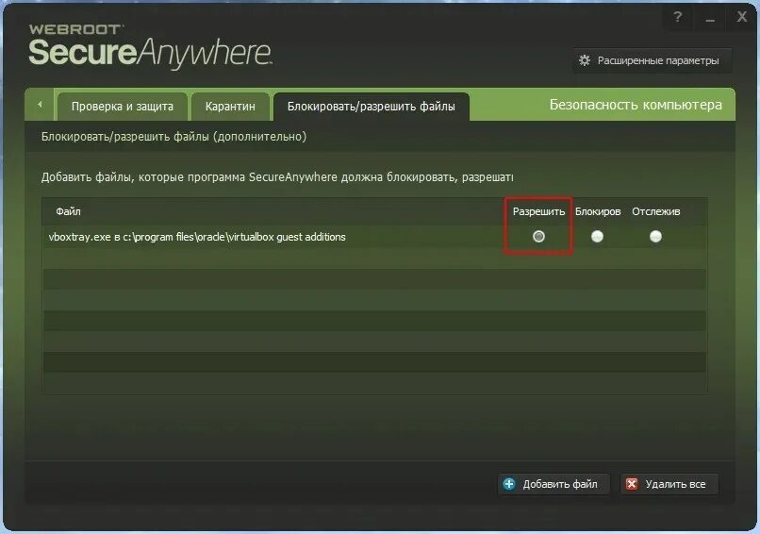Viewport: 760px width, 534px height.
Task: Select Блокиров radio for vboxtray.exe
Action: [597, 236]
